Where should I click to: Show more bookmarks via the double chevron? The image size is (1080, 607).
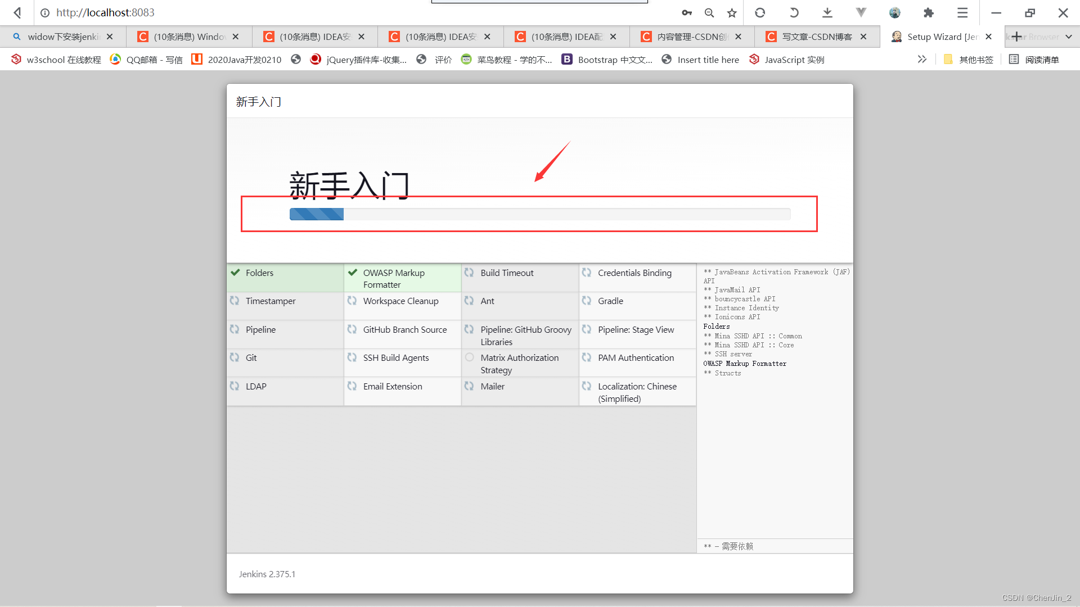pos(922,59)
